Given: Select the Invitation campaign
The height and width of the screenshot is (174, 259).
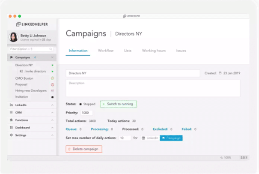Looking at the screenshot, I should tap(21, 97).
